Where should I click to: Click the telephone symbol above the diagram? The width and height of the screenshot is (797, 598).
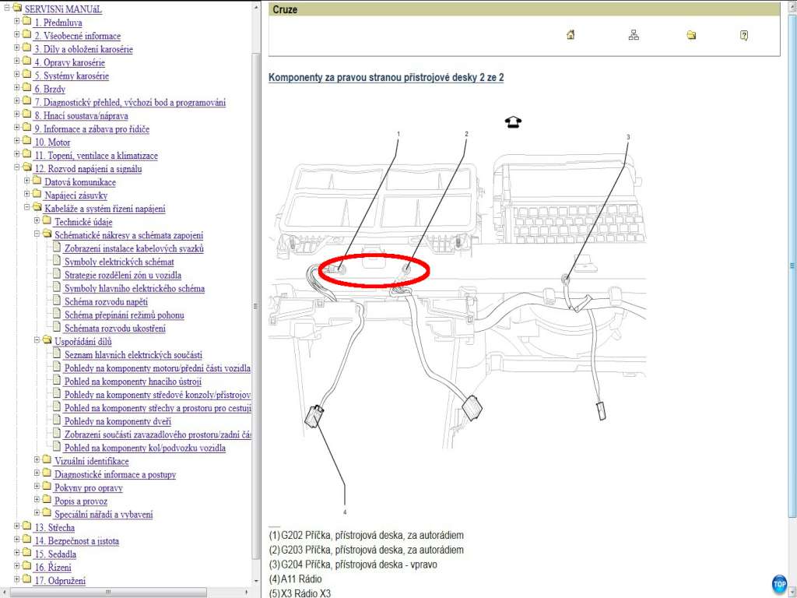coord(514,121)
